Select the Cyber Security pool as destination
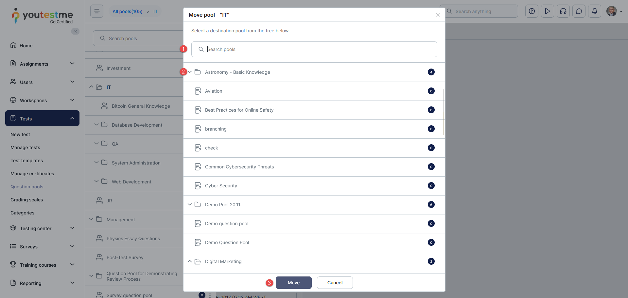Viewport: 628px width, 298px height. click(x=221, y=186)
